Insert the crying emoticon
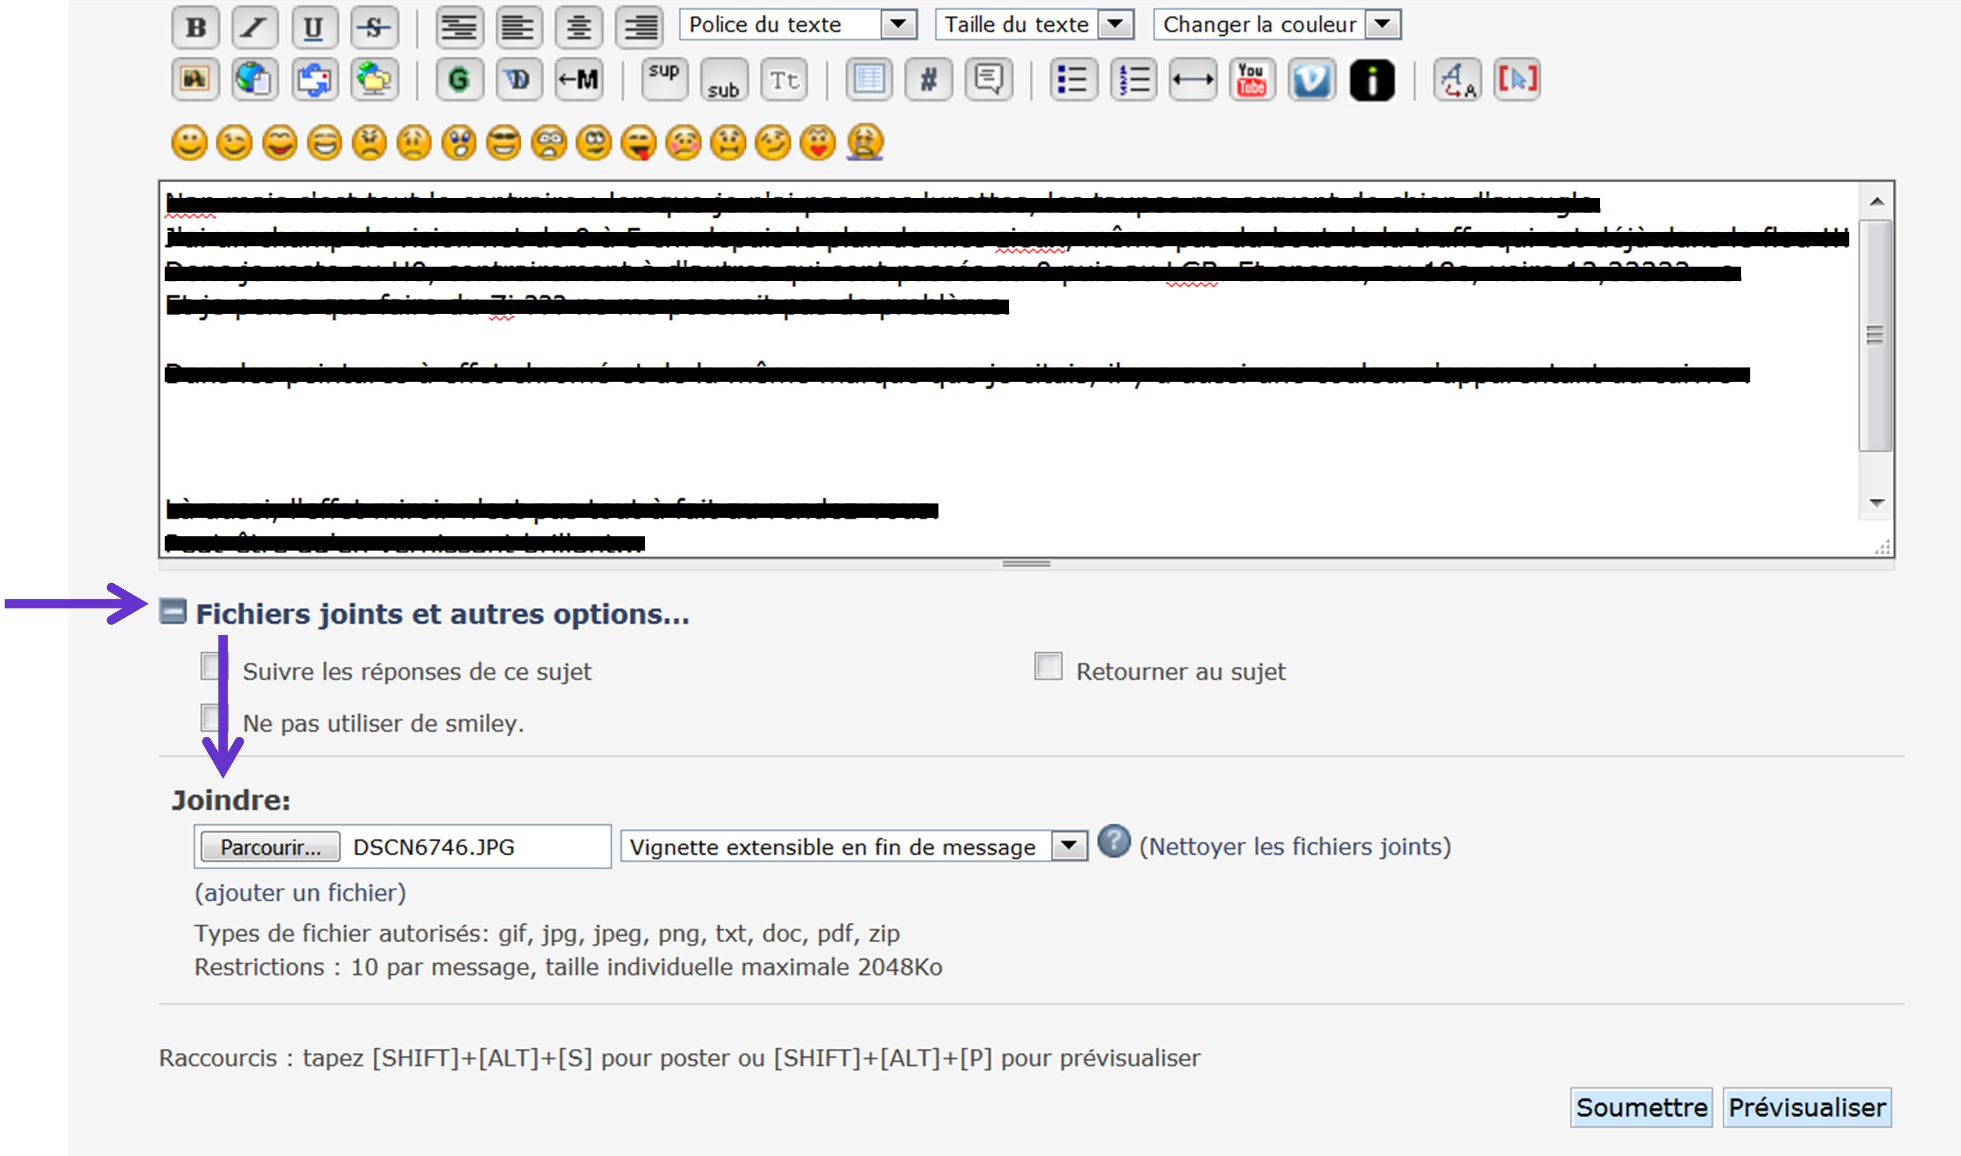This screenshot has width=1961, height=1156. pos(865,143)
